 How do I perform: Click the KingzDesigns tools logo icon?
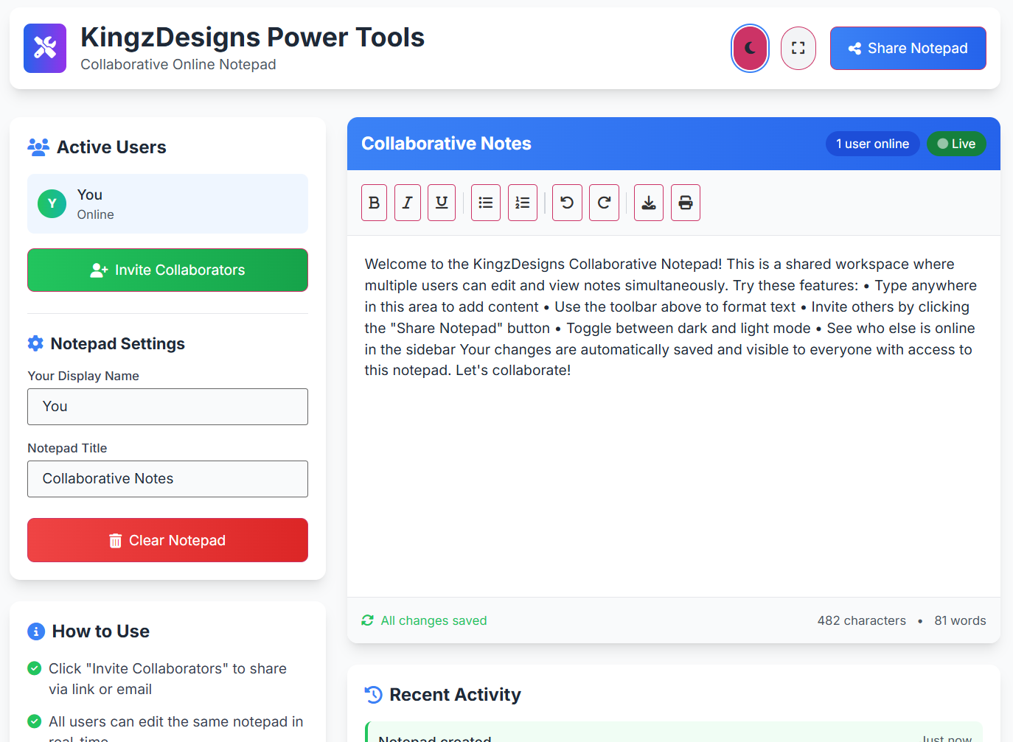[45, 48]
